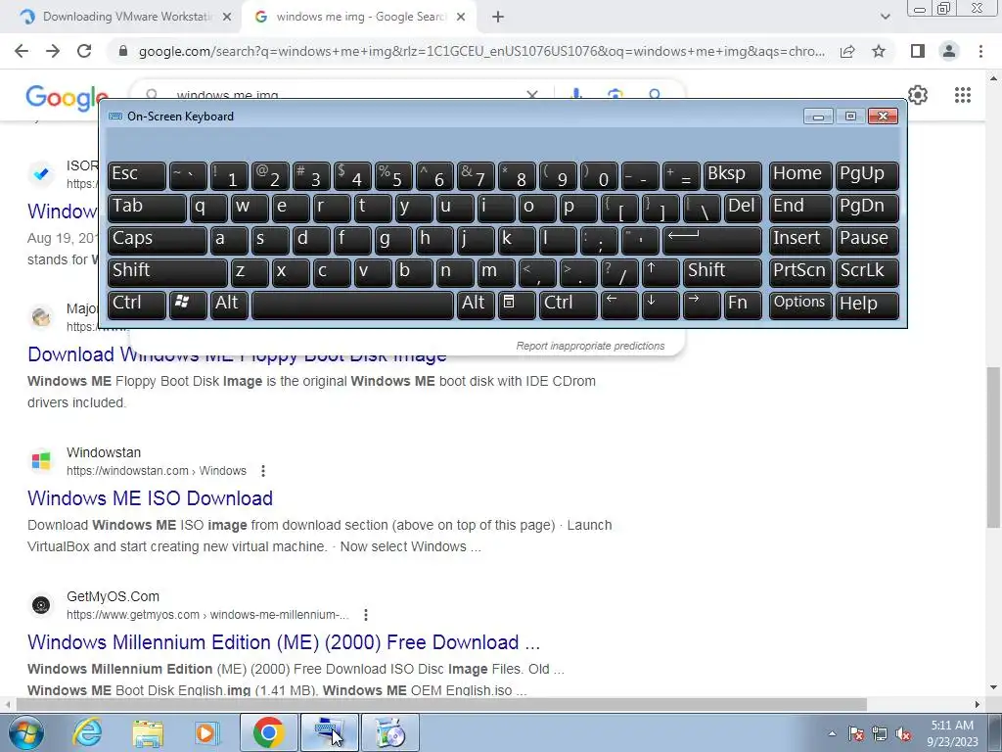Toggle the Fn key on On-Screen Keyboard

click(742, 304)
